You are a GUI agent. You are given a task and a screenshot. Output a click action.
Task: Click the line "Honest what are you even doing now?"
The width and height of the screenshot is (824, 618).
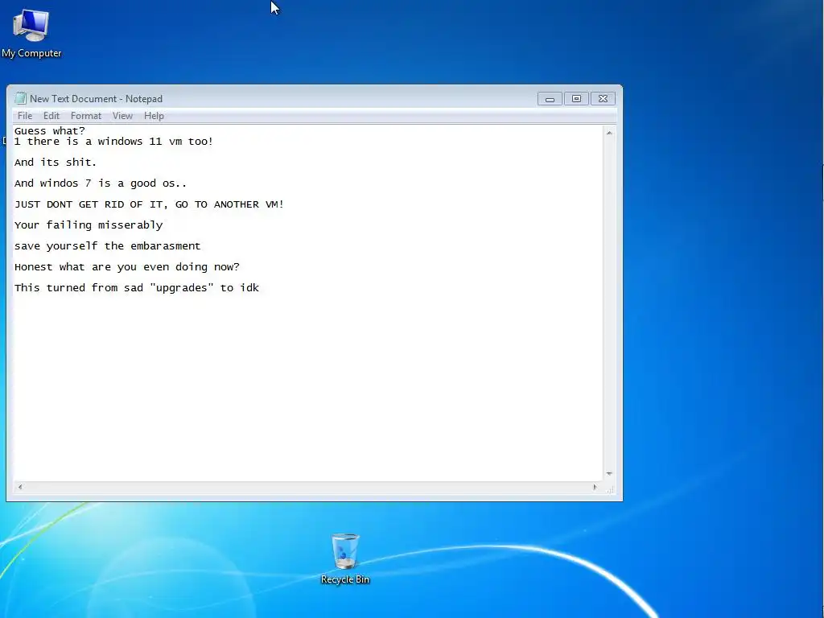(126, 267)
